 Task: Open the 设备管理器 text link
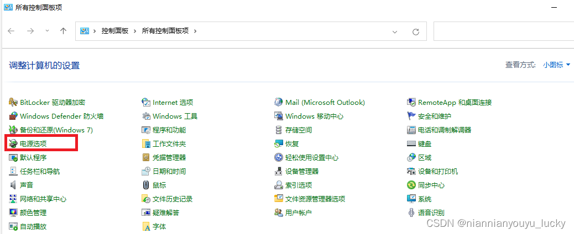pyautogui.click(x=302, y=172)
